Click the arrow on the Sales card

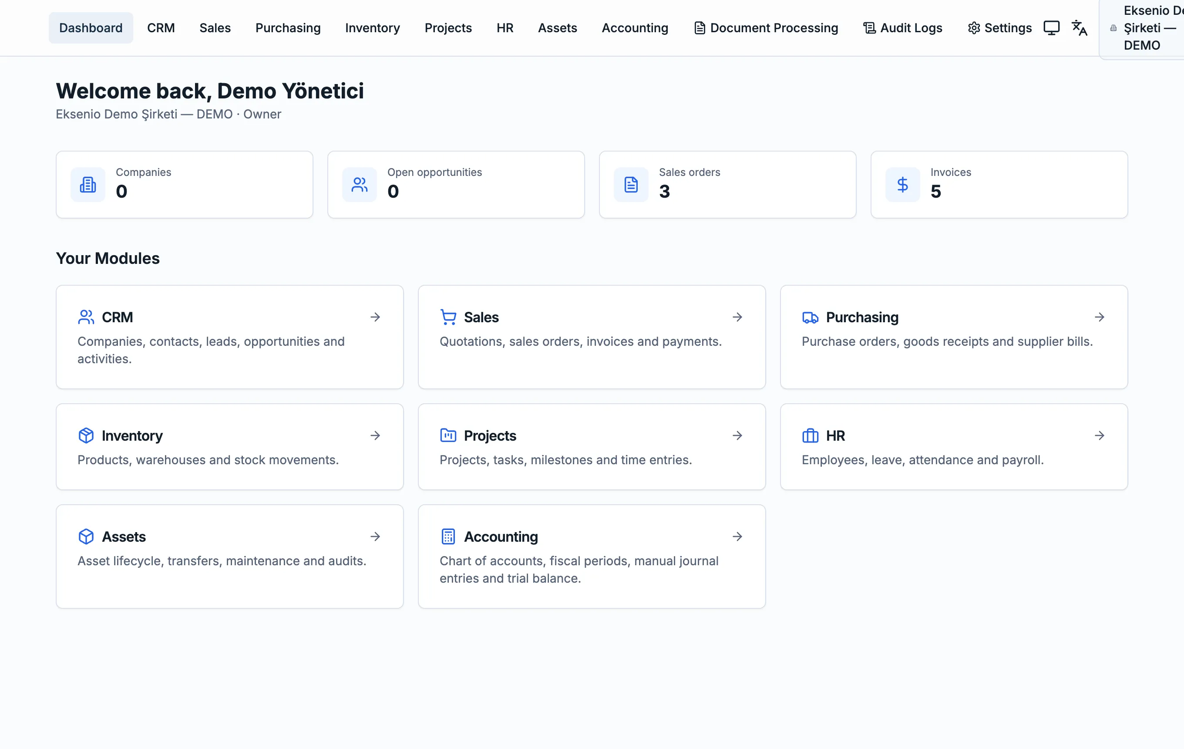737,317
